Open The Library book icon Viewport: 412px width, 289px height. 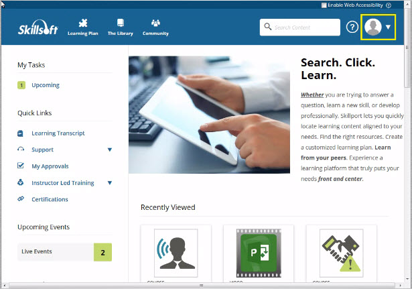coord(121,23)
